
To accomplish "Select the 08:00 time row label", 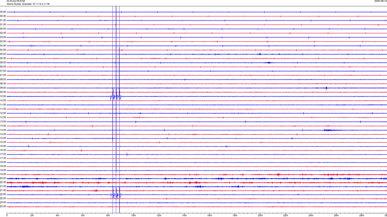I will pos(3,80).
